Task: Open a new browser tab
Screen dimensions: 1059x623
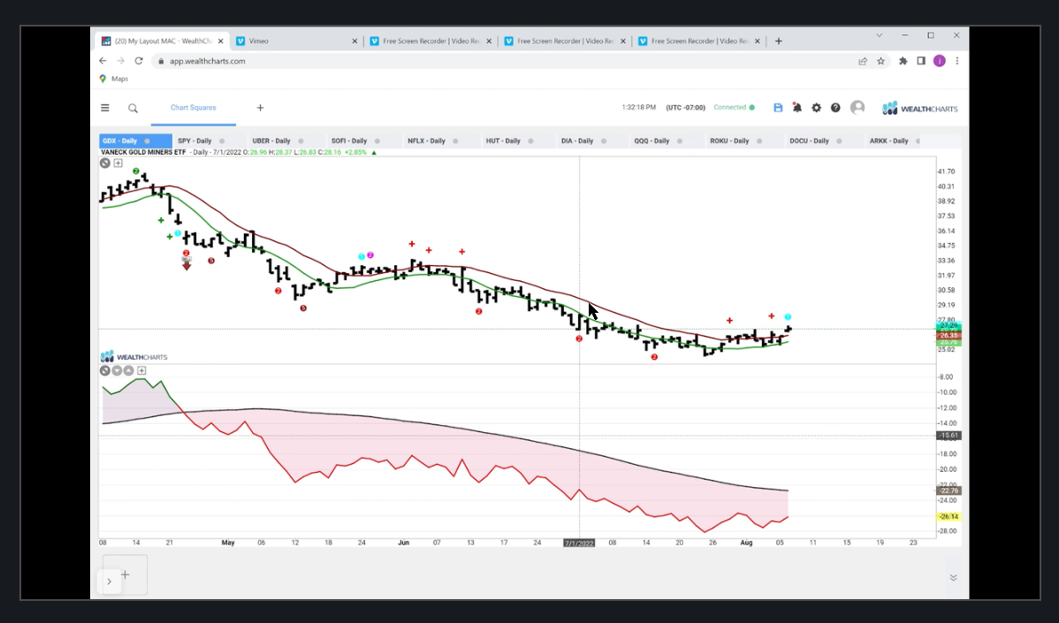Action: click(778, 42)
